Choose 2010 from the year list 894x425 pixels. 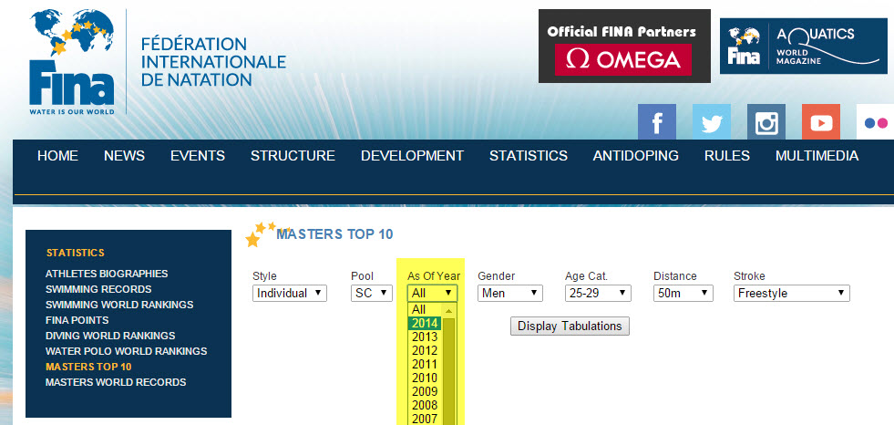click(x=425, y=378)
